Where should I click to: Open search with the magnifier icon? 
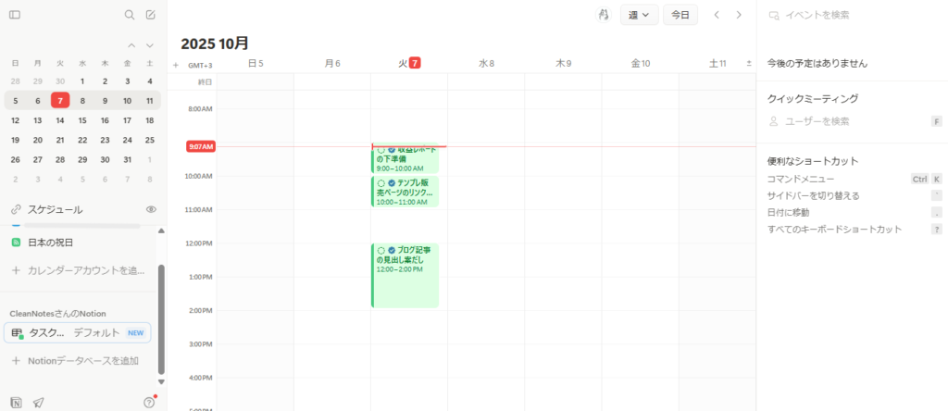(130, 15)
